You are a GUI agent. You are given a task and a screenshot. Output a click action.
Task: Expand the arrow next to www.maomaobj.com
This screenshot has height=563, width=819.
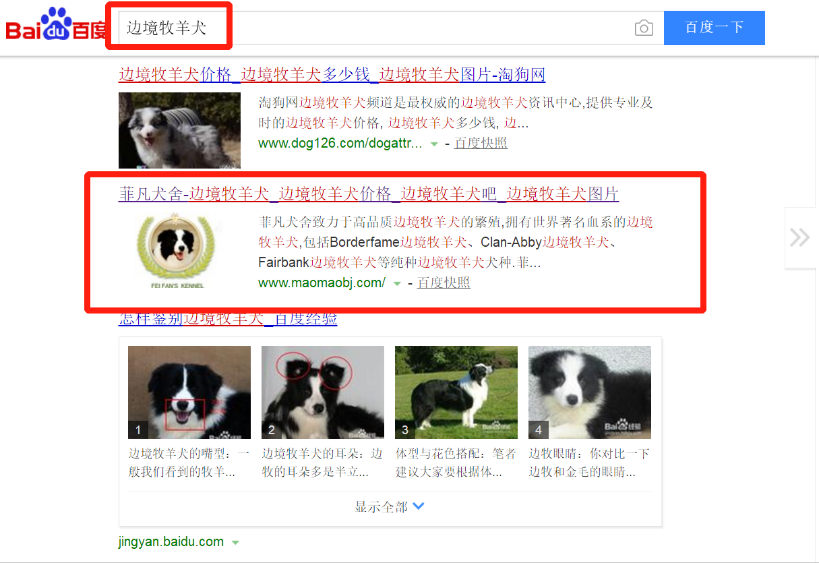point(397,283)
